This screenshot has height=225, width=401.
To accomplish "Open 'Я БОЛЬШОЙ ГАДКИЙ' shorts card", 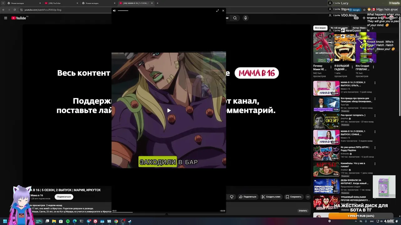I will click(344, 47).
